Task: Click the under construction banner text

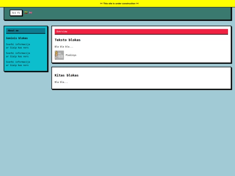Action: 119,3
